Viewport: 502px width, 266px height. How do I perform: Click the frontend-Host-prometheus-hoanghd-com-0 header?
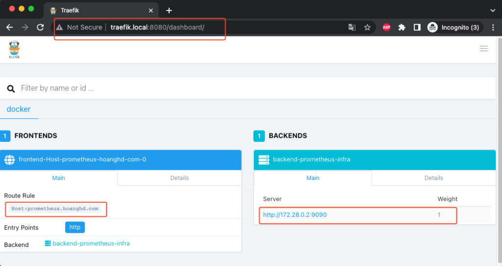(x=121, y=160)
